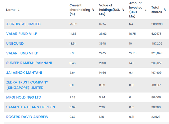
Task: Open the ALTRUISTAS LIMITED link
Action: tap(24, 24)
